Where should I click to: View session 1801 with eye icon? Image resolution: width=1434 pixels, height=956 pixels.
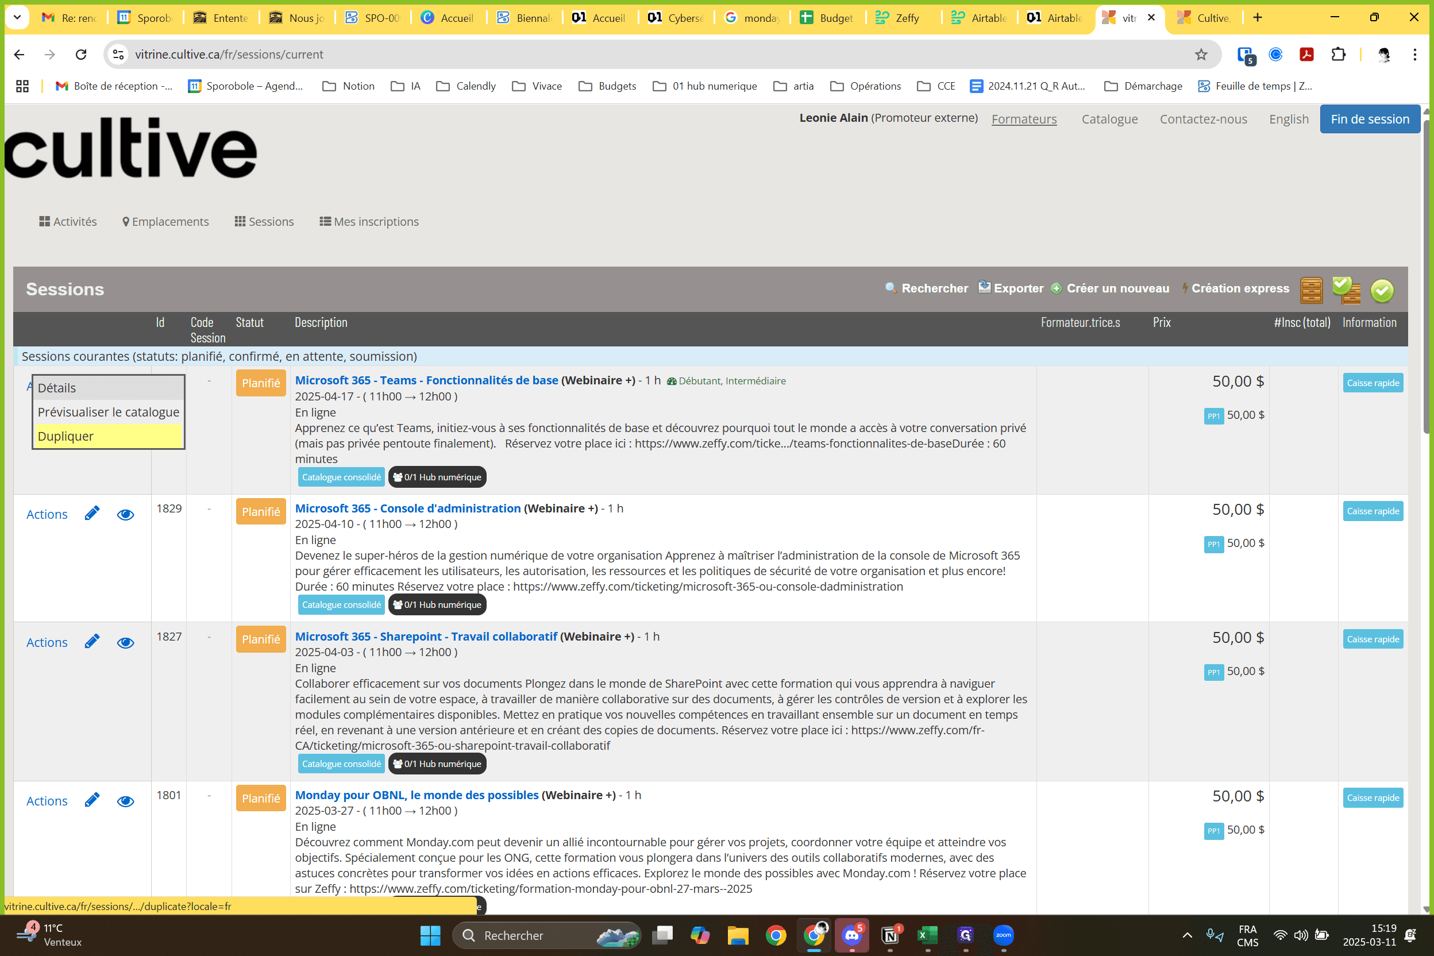[x=126, y=801]
